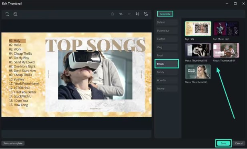Select the Downloads template category
This screenshot has width=247, height=149.
[167, 31]
